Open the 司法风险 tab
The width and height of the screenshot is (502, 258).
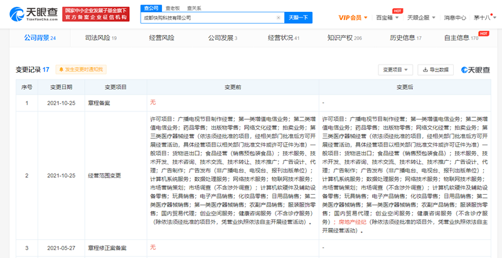pos(100,38)
